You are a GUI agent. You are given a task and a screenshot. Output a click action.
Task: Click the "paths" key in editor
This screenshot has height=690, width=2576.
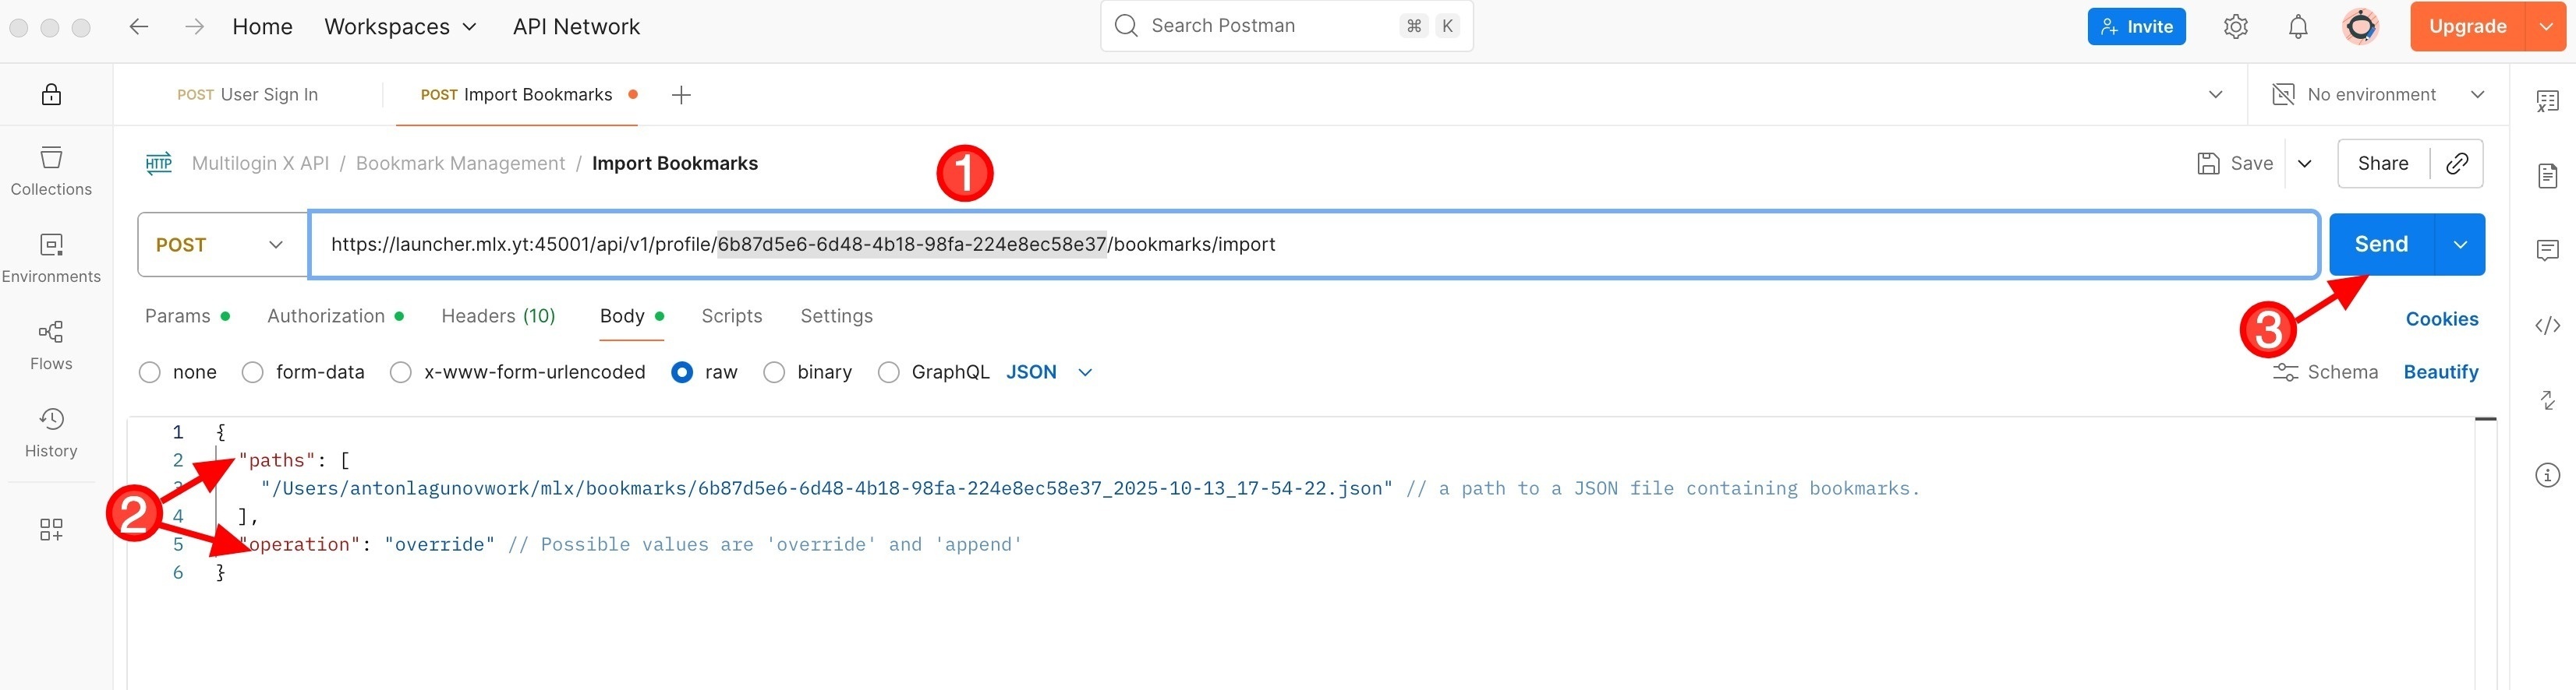pyautogui.click(x=276, y=460)
